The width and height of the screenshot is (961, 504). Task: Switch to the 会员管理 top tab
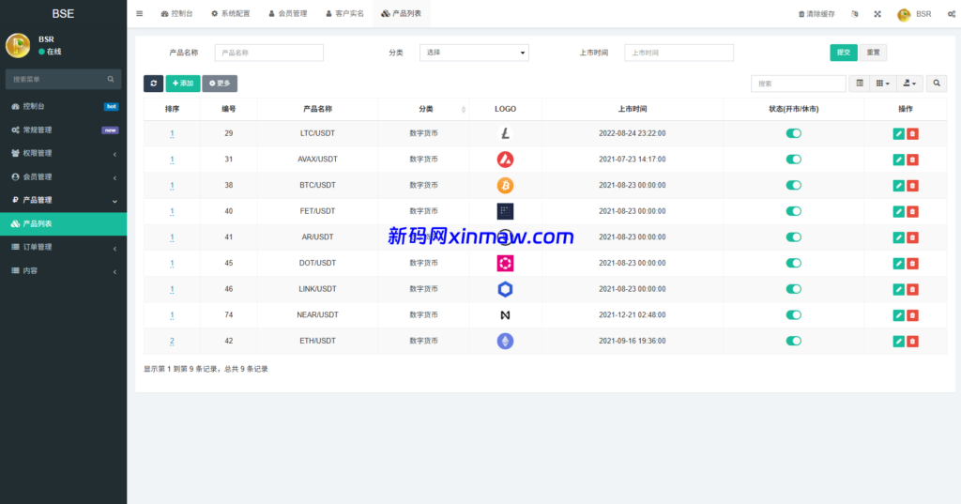click(x=287, y=13)
